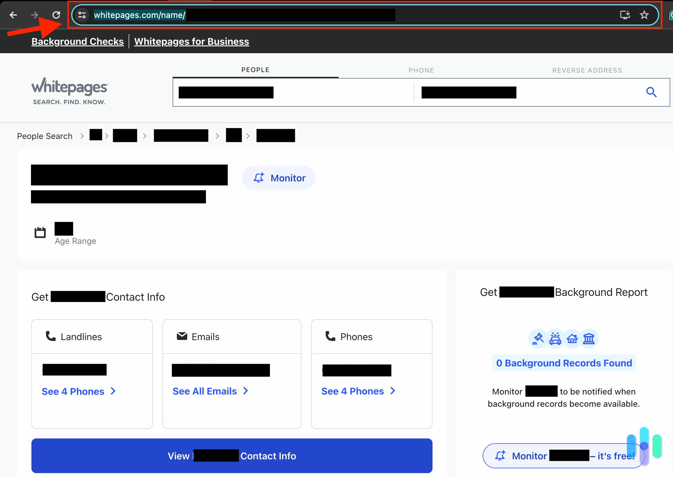Click the bookmark star in the address bar
This screenshot has width=673, height=477.
644,15
